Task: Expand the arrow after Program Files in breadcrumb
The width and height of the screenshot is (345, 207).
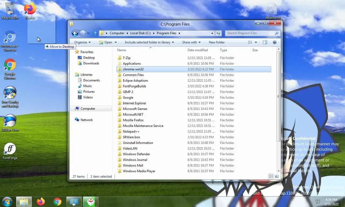Action: coord(179,33)
